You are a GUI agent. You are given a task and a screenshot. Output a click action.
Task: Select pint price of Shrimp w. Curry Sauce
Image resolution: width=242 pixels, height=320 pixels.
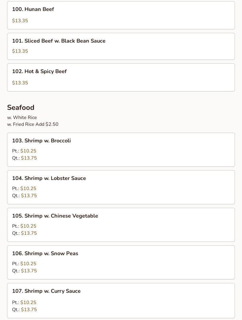coord(28,303)
